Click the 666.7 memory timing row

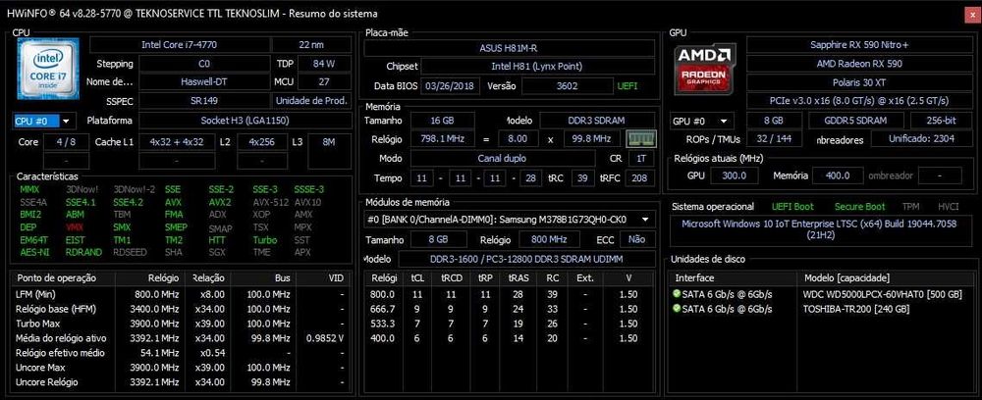click(509, 309)
